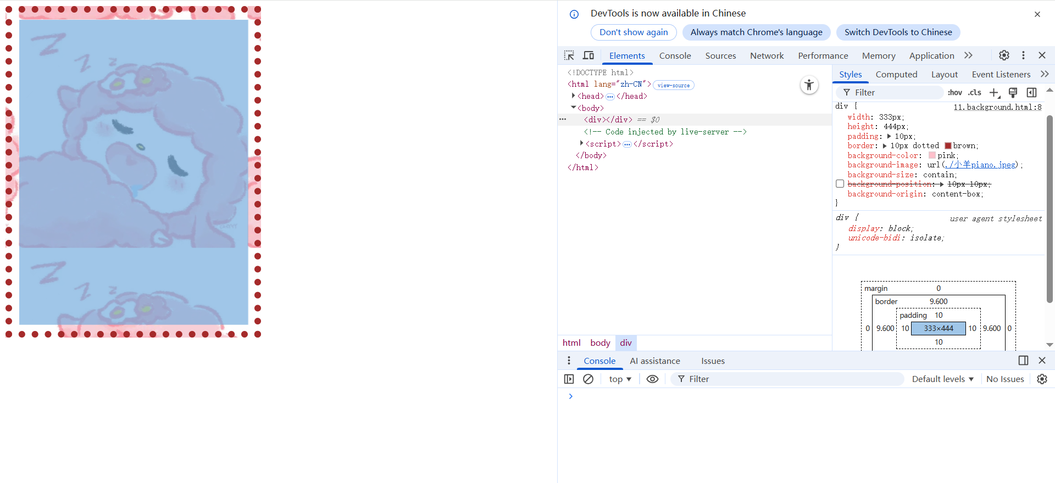Open the Network tab

(767, 55)
